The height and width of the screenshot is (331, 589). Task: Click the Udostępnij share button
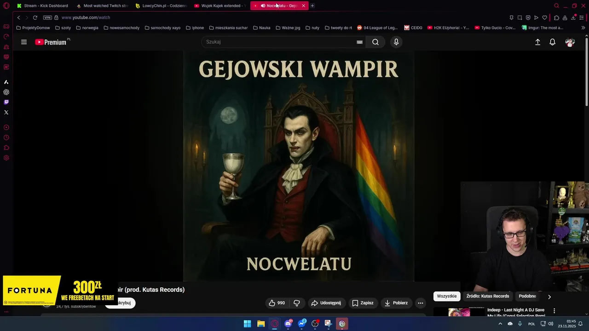326,303
